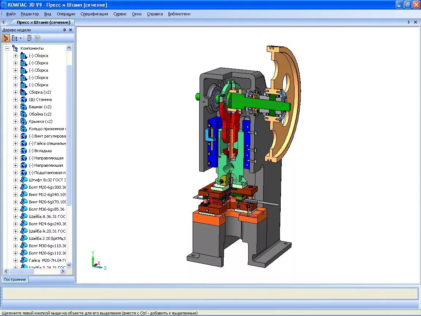Open the Справка menu
This screenshot has width=421, height=316.
pos(155,14)
